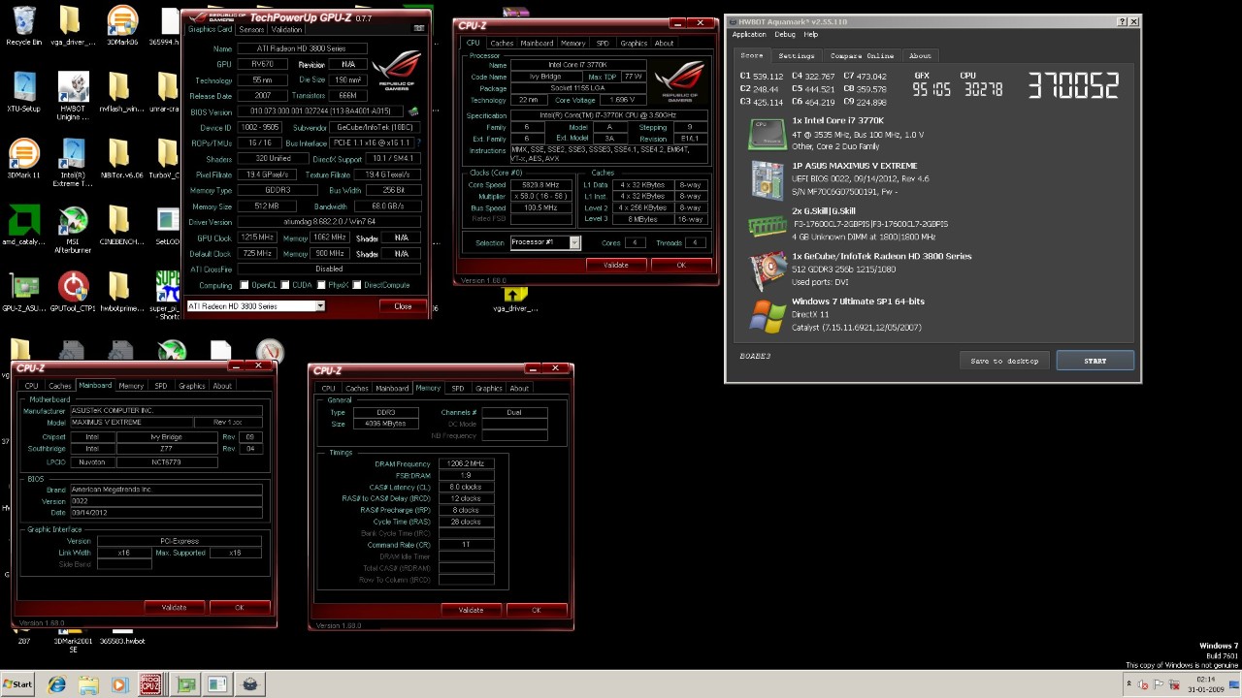1242x698 pixels.
Task: Open Internet Explorer from the taskbar
Action: point(57,684)
